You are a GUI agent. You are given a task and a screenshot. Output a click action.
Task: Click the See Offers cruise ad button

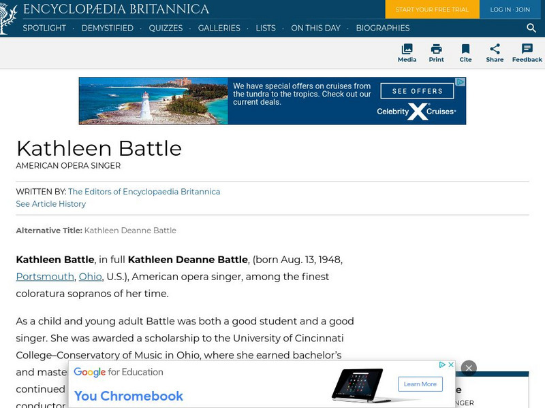point(417,91)
